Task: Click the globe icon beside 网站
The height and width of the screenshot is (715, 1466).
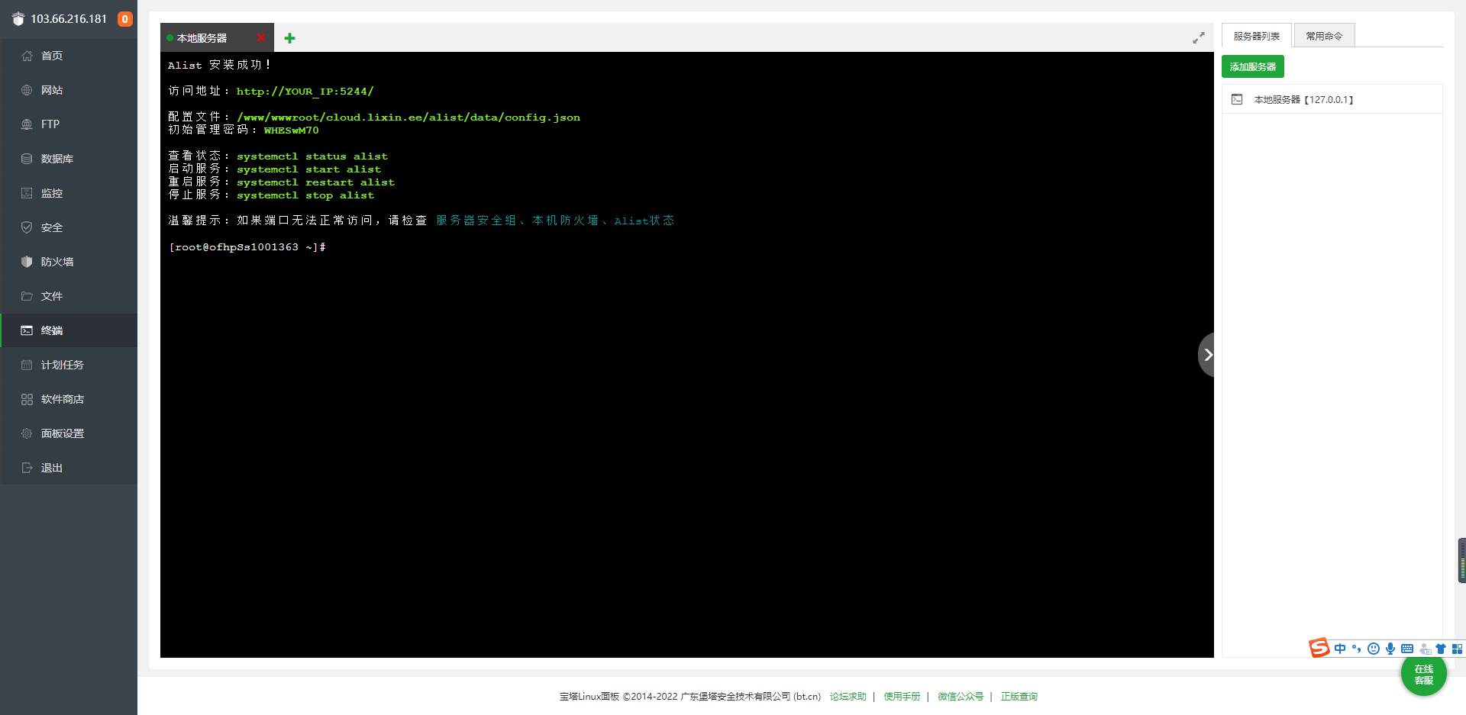Action: 27,90
